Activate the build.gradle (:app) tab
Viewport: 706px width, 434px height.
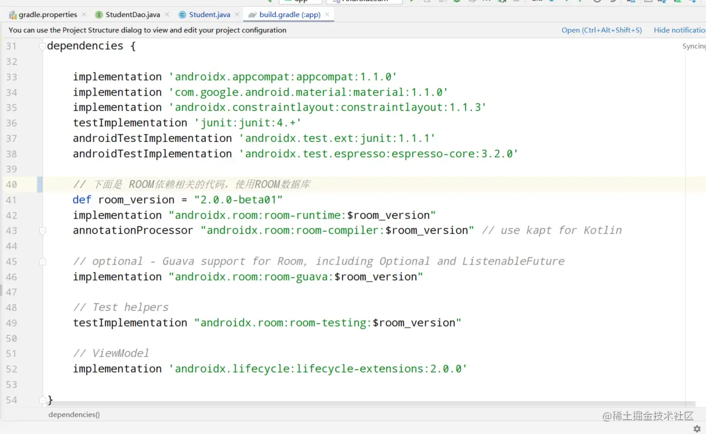point(289,14)
